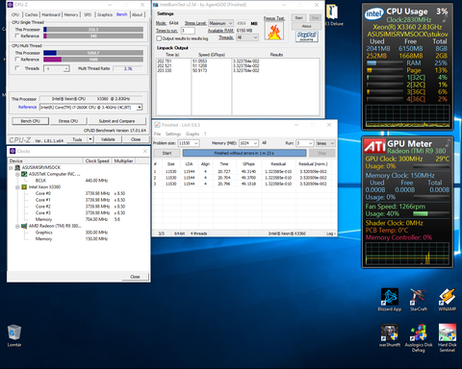Click the Multi Thread This Processor score bar

coord(93,53)
